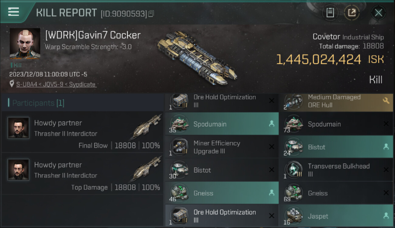Click the clipboard report icon

(x=330, y=13)
